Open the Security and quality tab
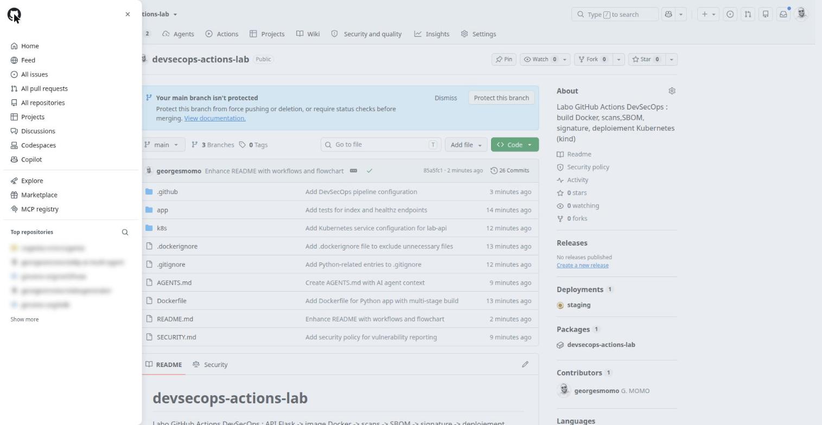 (x=366, y=34)
